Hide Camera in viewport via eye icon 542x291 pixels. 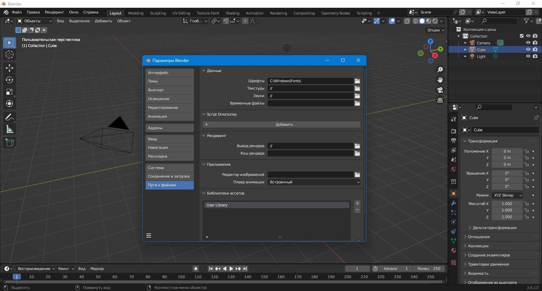[528, 43]
